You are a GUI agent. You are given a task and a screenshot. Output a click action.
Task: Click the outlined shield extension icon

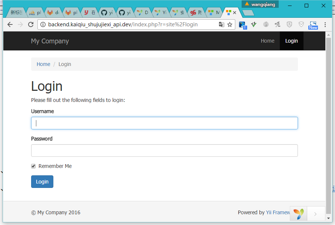(x=301, y=24)
